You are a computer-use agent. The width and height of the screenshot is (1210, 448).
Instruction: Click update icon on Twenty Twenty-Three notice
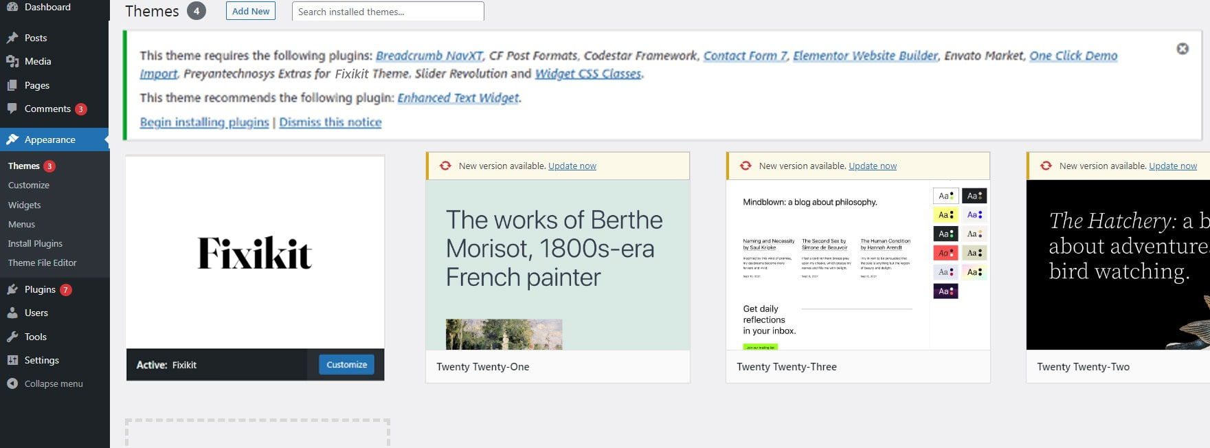point(746,166)
